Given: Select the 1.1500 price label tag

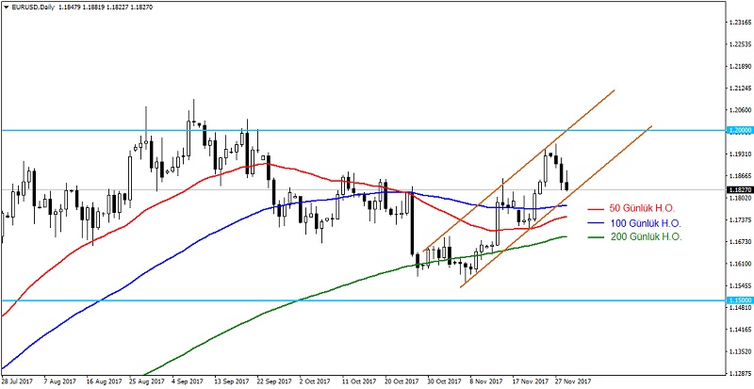Looking at the screenshot, I should point(739,300).
